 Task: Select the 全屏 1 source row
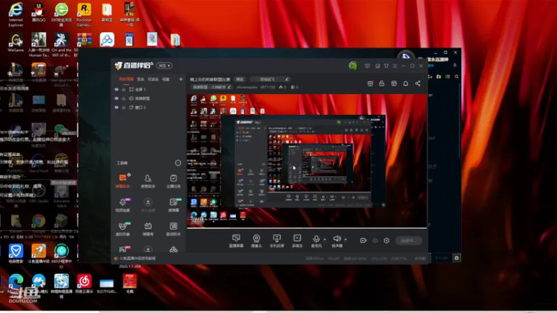148,90
